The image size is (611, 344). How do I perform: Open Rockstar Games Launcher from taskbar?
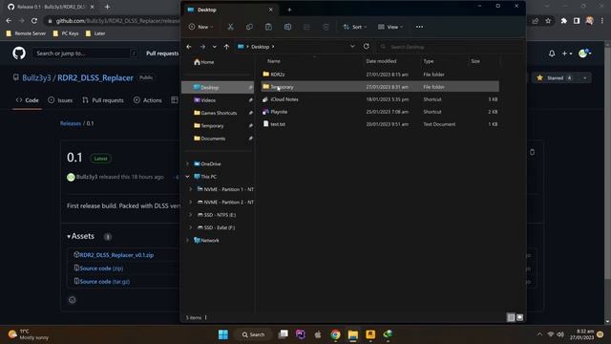(370, 334)
